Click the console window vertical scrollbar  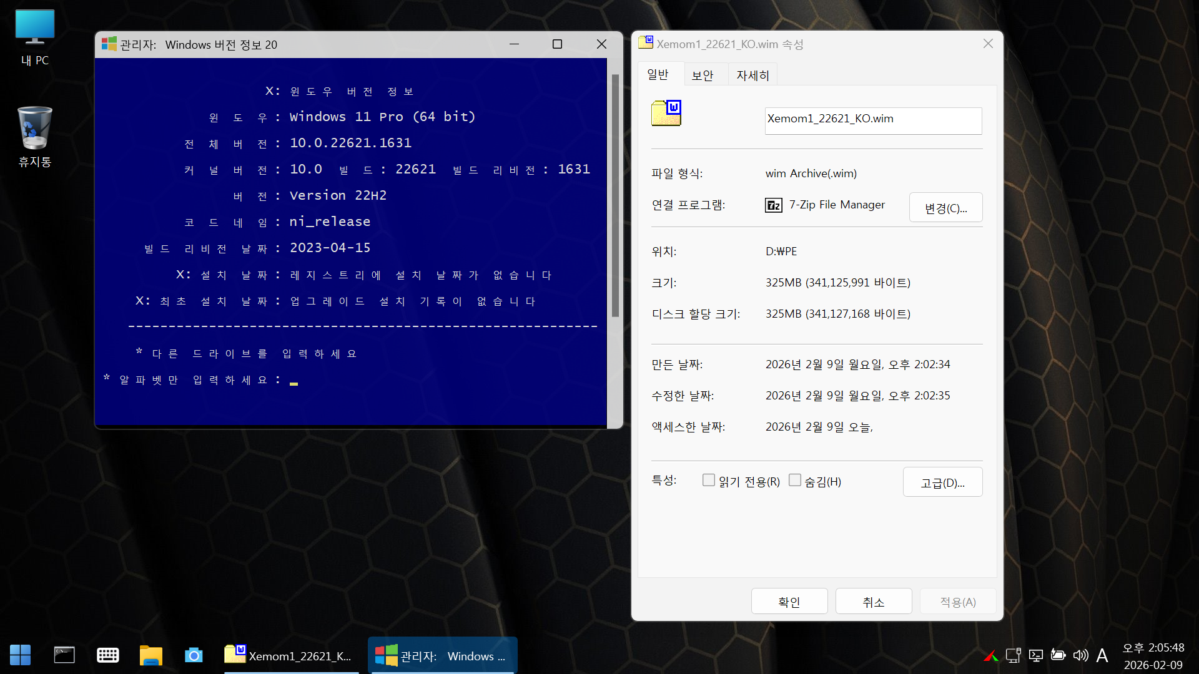tap(615, 197)
